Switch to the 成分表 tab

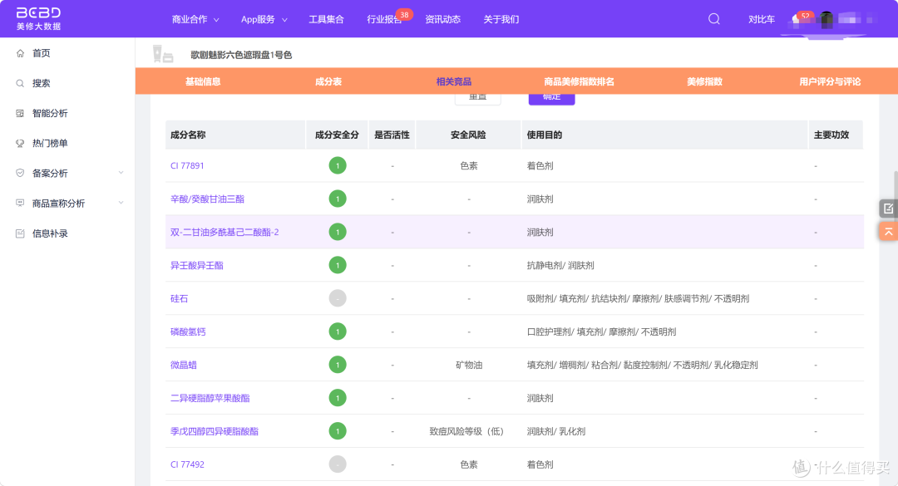(328, 81)
